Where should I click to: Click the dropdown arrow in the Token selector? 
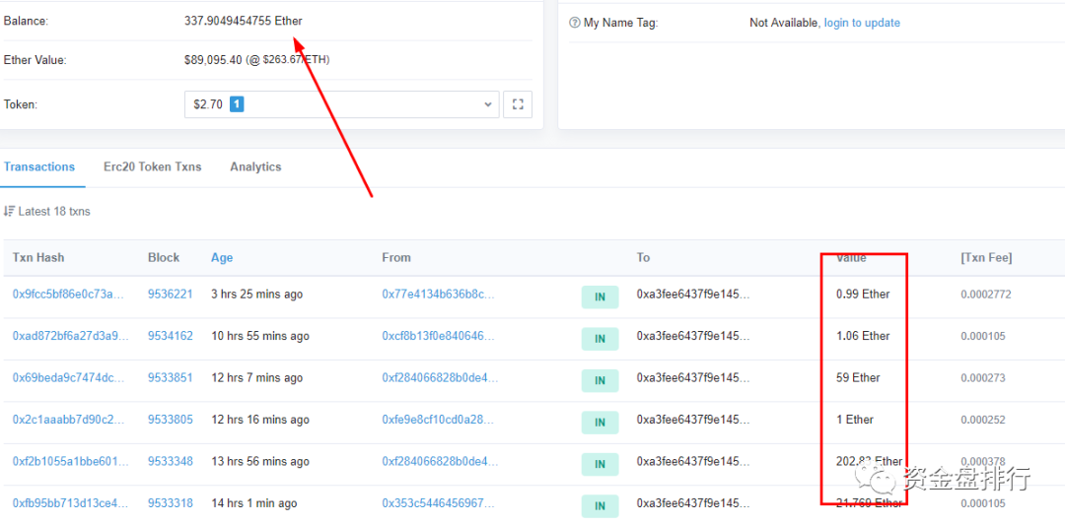(x=488, y=104)
